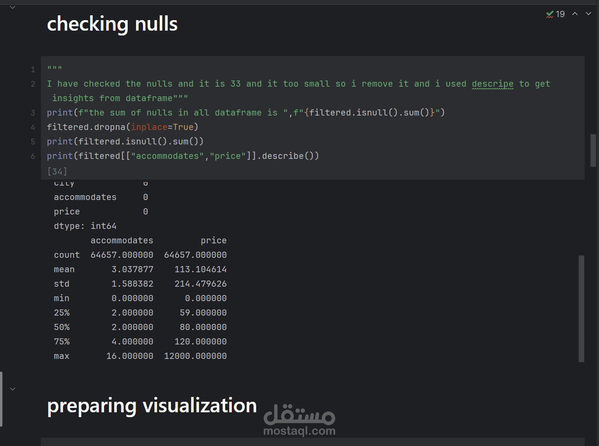
Task: Place cursor in the describe() print statement
Action: pyautogui.click(x=183, y=156)
